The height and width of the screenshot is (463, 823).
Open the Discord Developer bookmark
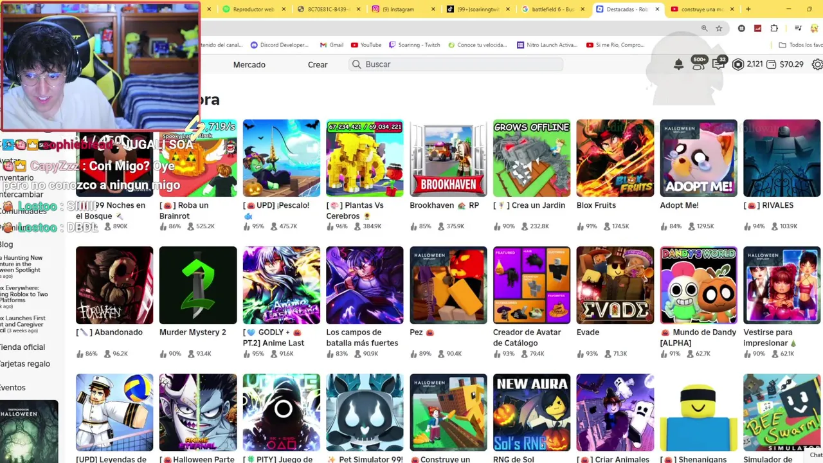point(280,45)
